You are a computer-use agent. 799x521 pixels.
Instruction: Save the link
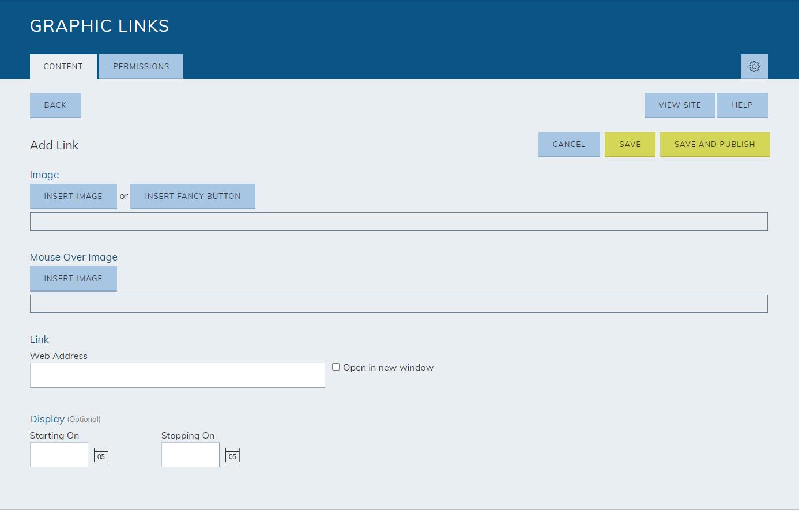(x=630, y=145)
